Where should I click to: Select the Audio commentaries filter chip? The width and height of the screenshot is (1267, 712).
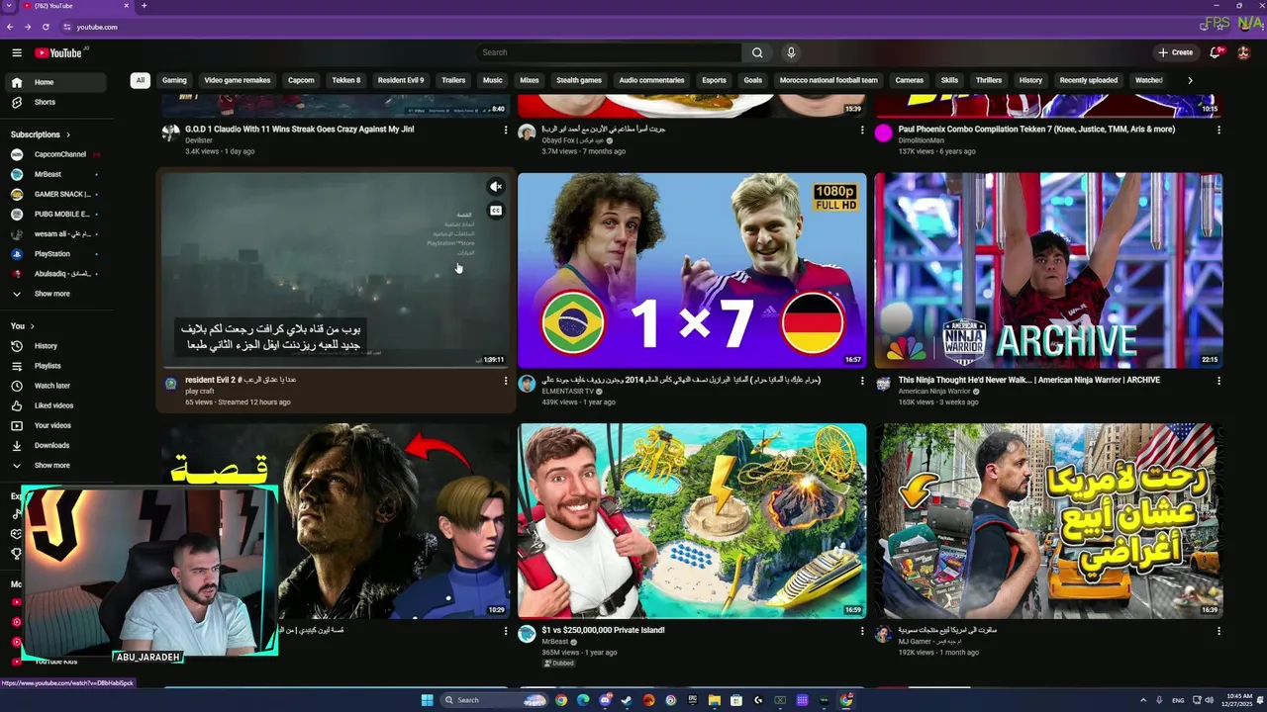[651, 80]
